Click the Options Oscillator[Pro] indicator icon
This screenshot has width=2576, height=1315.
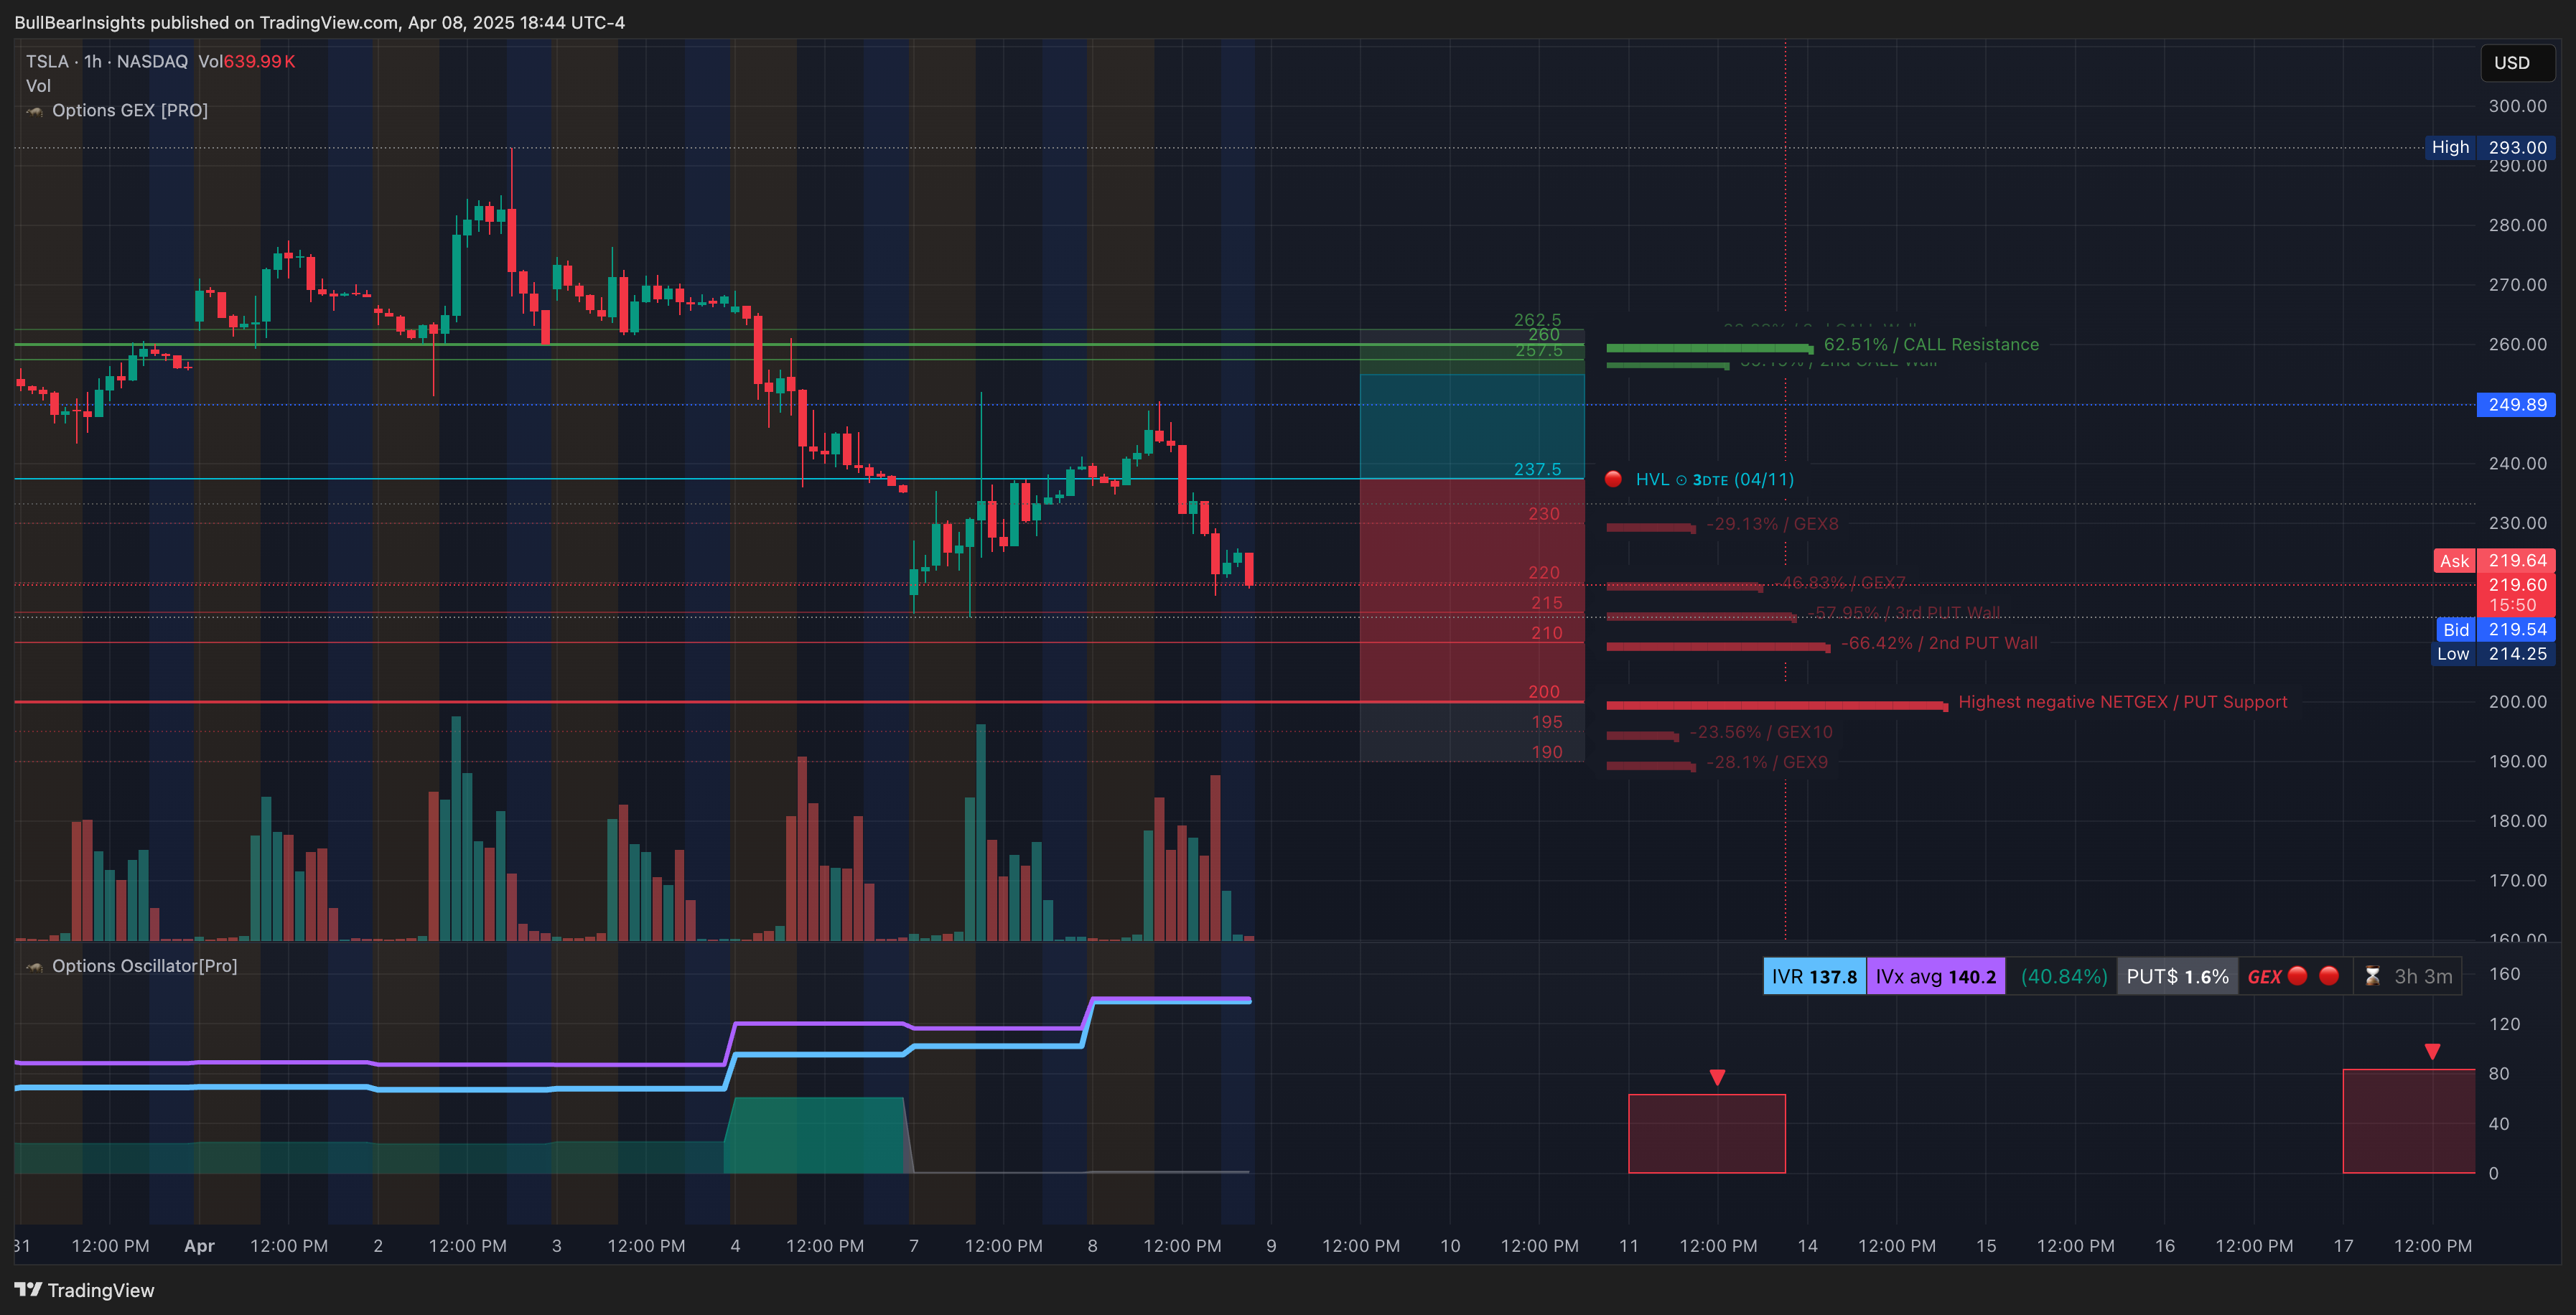pos(35,966)
